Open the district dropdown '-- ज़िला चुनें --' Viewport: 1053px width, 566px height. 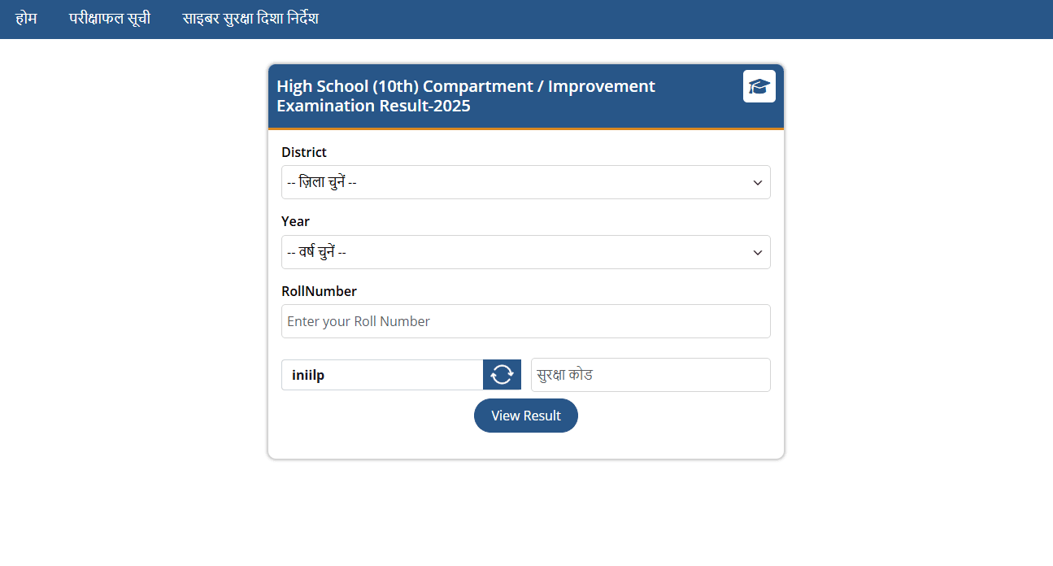525,182
